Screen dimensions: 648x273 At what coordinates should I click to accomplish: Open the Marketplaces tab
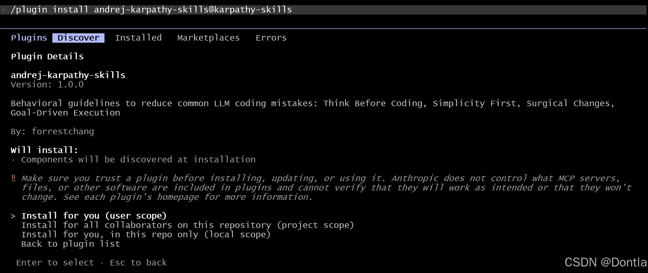tap(208, 38)
